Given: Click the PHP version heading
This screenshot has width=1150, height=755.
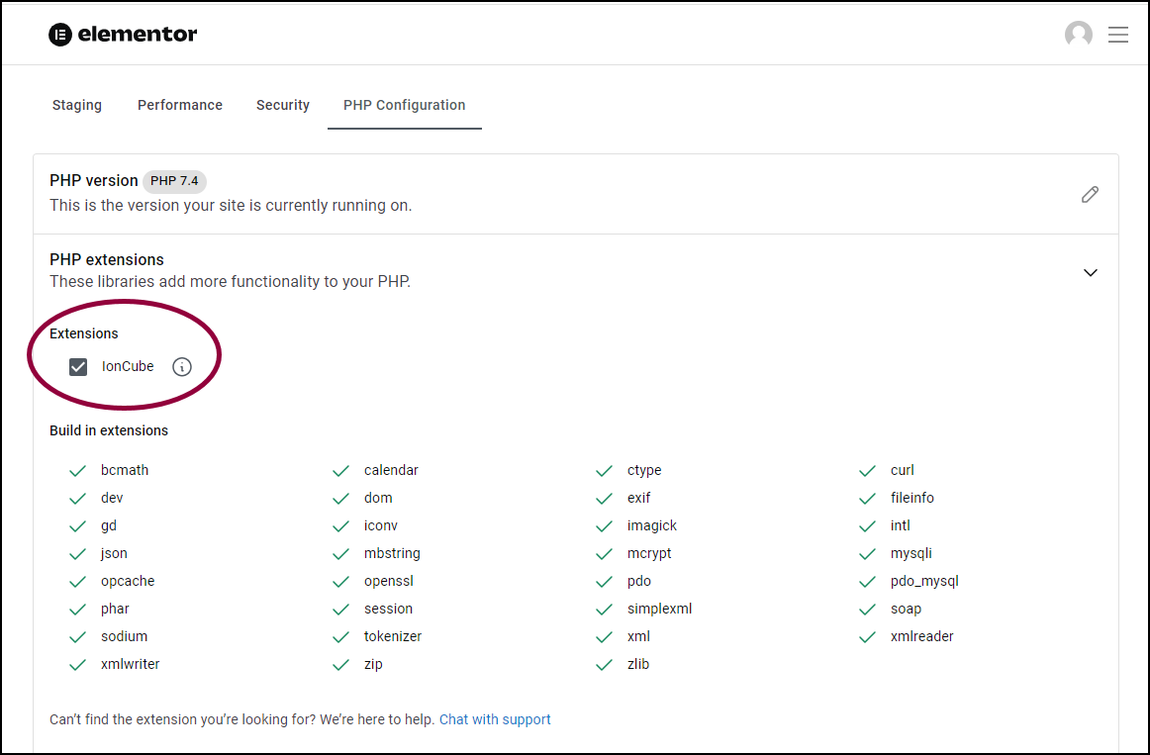Looking at the screenshot, I should [x=93, y=180].
